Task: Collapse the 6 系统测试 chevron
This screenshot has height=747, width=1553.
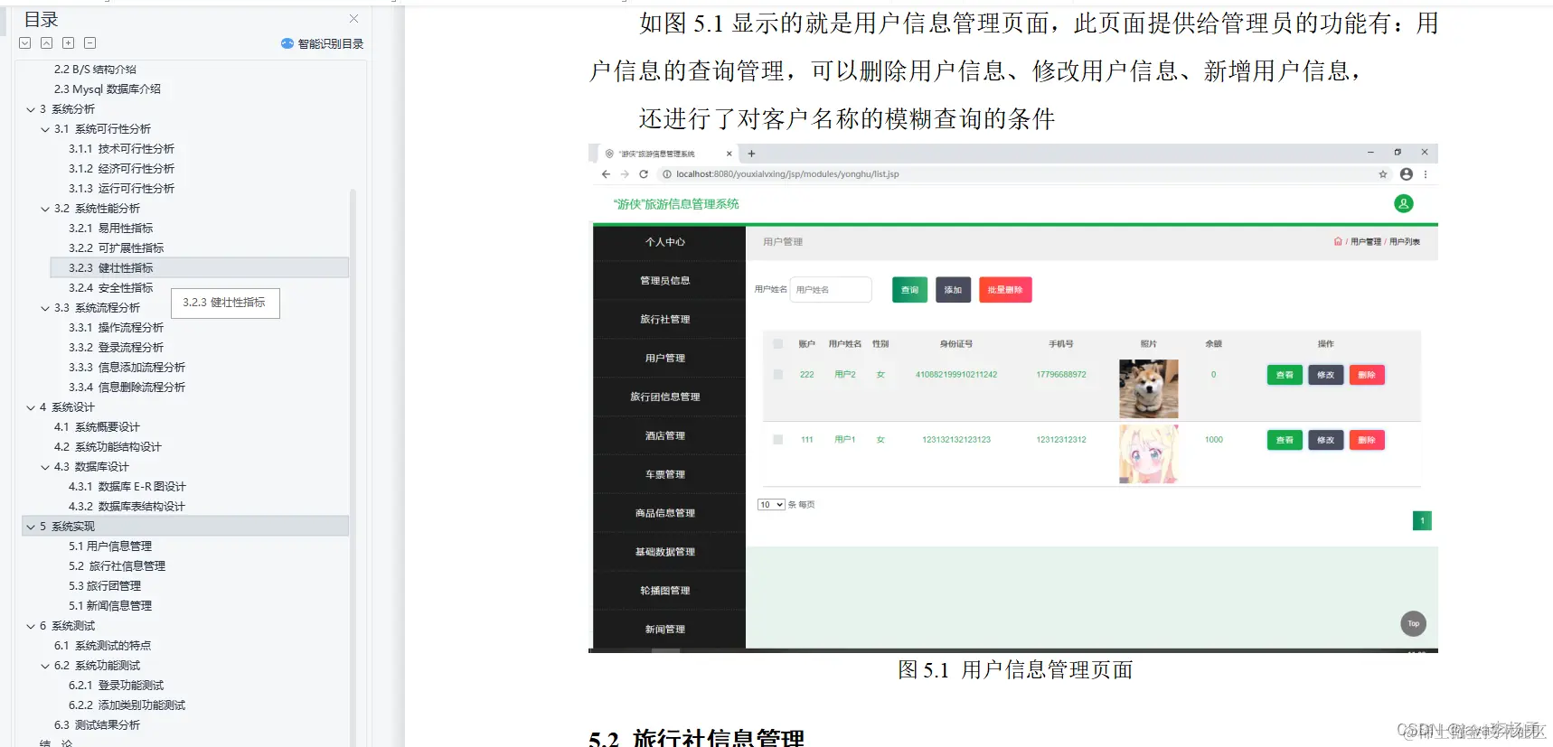Action: (x=31, y=626)
